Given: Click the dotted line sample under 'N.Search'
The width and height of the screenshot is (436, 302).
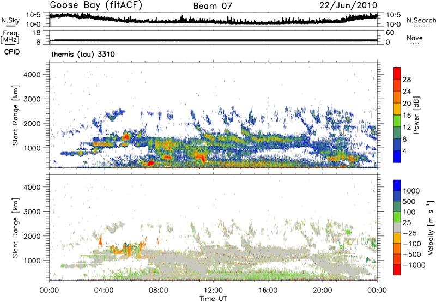Looking at the screenshot, I should tap(422, 26).
